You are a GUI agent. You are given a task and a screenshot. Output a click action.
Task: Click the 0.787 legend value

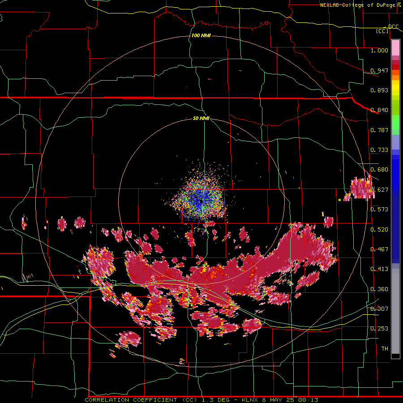click(x=379, y=130)
